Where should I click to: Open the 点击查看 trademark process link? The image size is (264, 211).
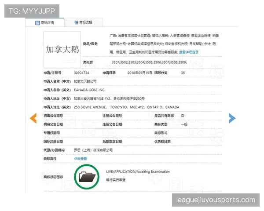81,159
